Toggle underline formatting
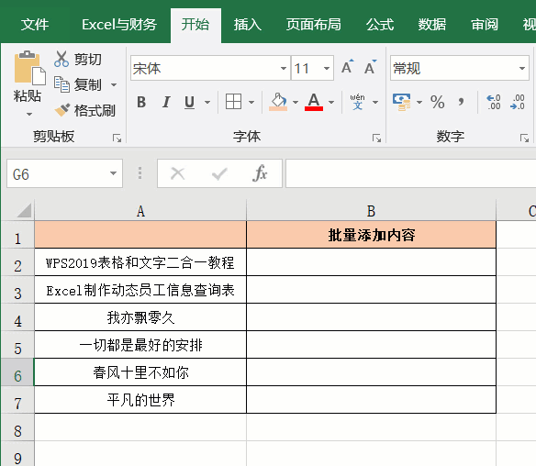 point(189,102)
